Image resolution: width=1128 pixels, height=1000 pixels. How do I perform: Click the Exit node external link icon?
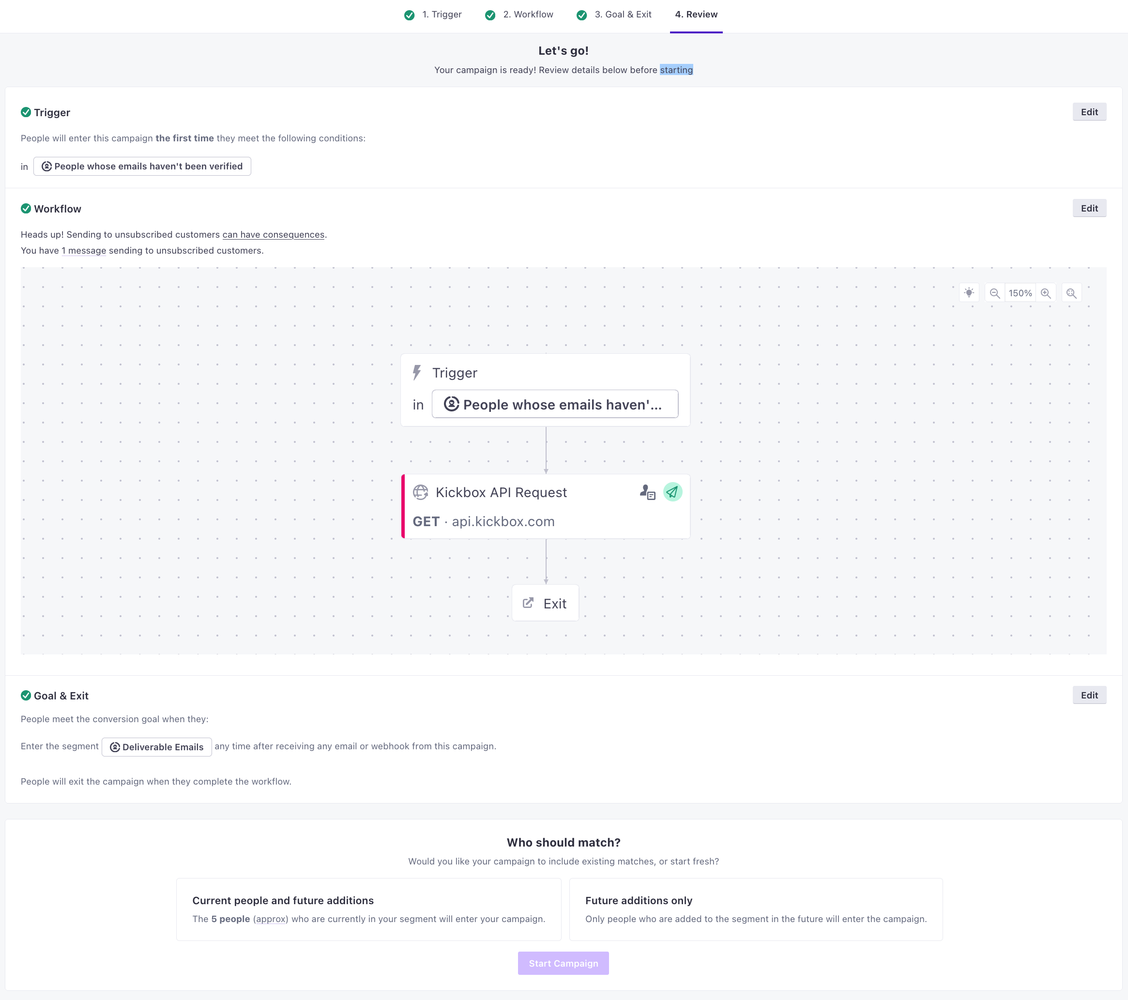click(x=528, y=602)
